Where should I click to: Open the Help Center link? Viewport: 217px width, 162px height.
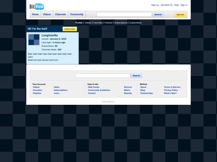(x=94, y=87)
